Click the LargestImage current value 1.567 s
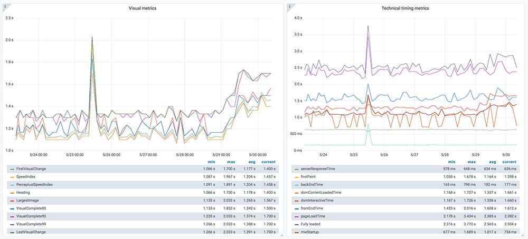Viewport: 528px width, 239px height. click(270, 201)
